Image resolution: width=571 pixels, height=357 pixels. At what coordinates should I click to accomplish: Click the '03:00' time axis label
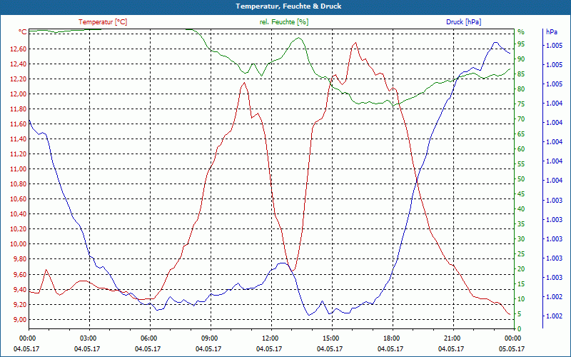tap(88, 338)
